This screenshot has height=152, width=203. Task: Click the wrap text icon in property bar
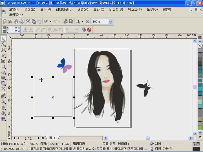click(84, 30)
